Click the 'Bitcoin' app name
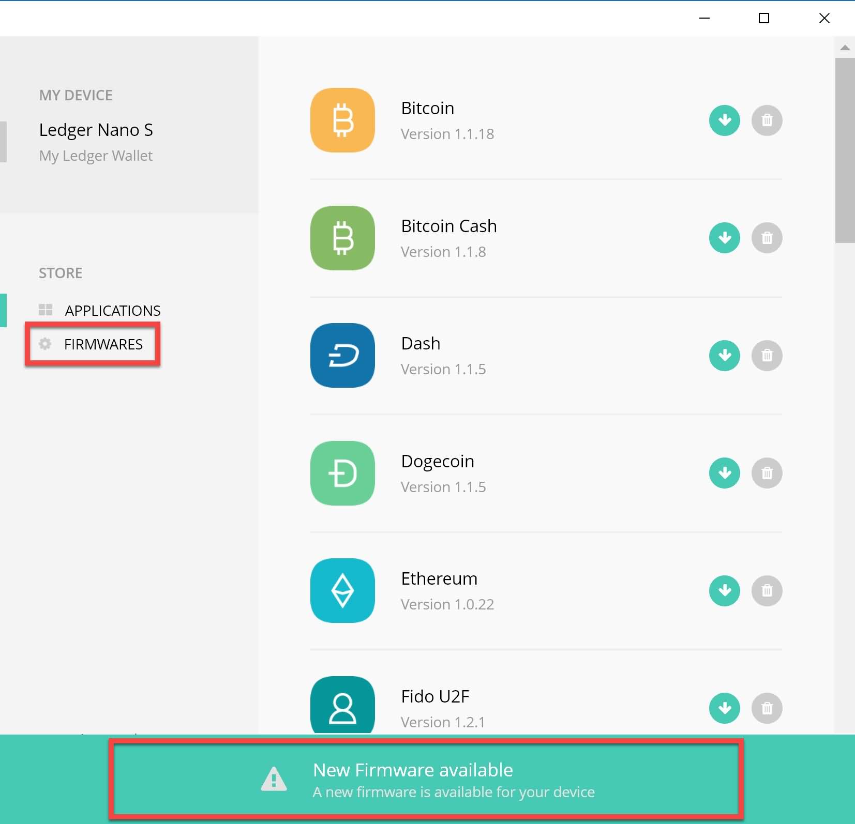 428,109
